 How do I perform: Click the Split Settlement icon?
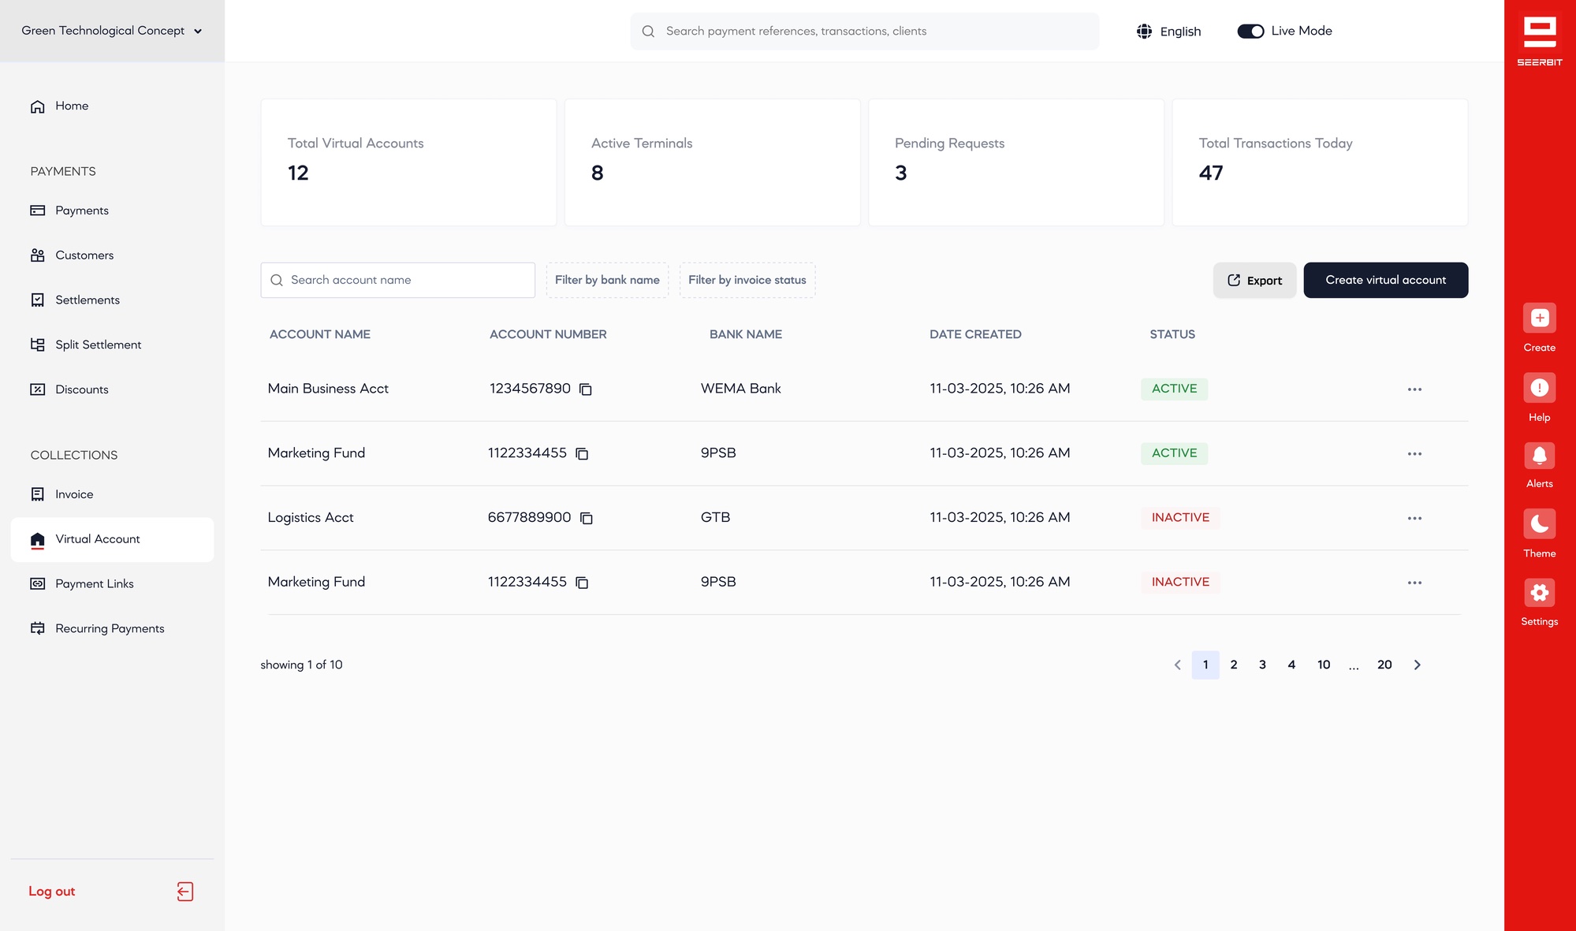click(x=37, y=344)
